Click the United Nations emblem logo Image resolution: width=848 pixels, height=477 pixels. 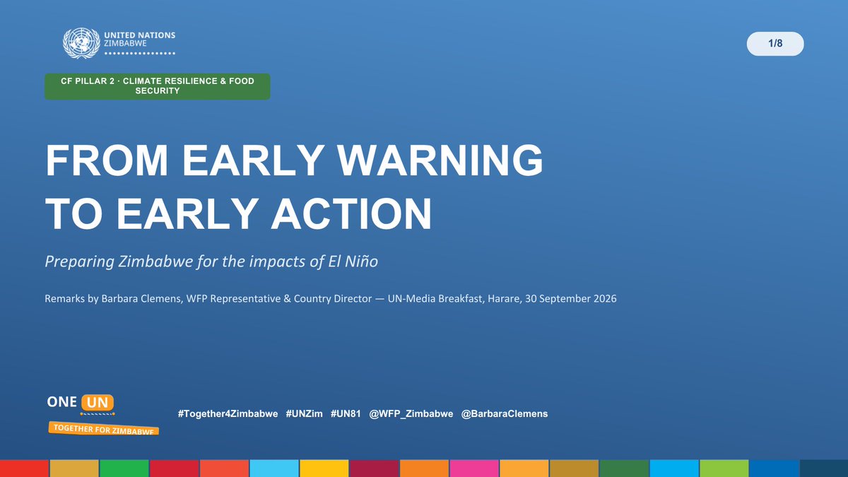(x=81, y=44)
